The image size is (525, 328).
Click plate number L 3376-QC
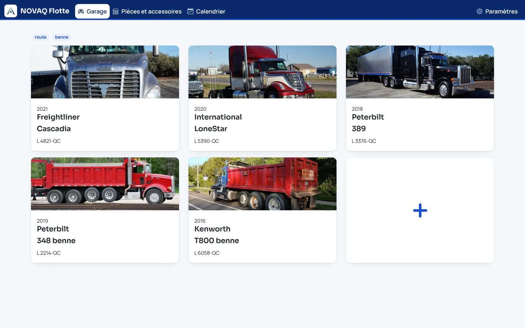click(364, 141)
